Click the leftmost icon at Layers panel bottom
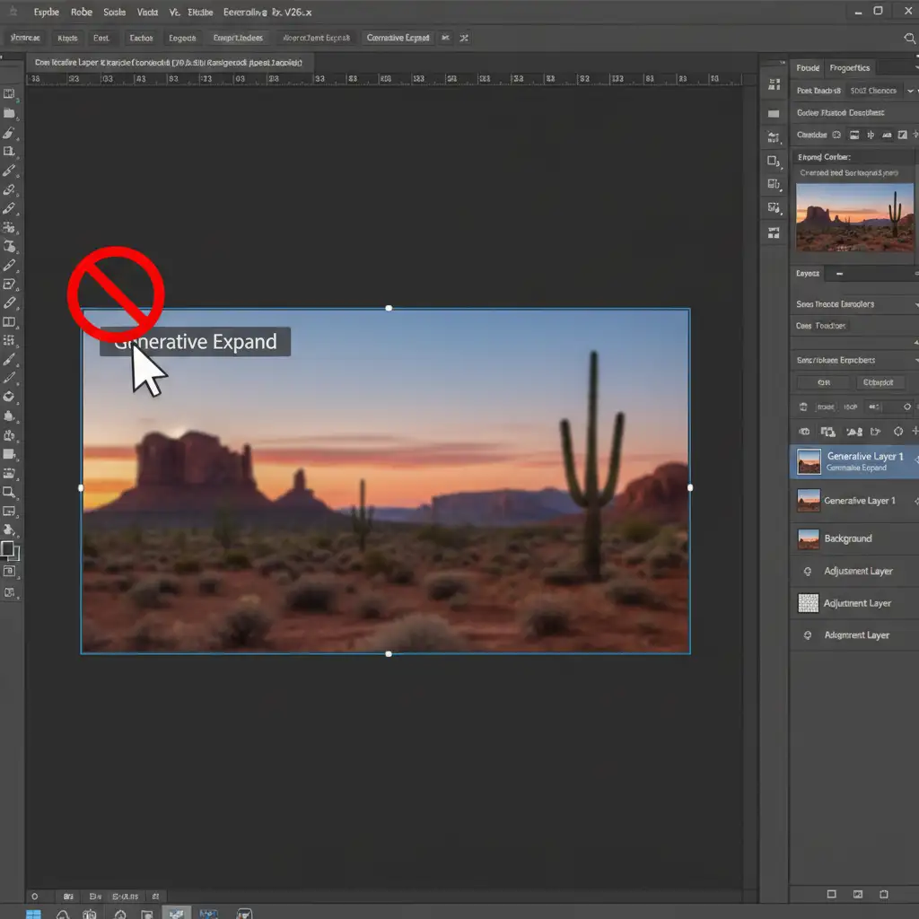The height and width of the screenshot is (919, 919). tap(831, 894)
